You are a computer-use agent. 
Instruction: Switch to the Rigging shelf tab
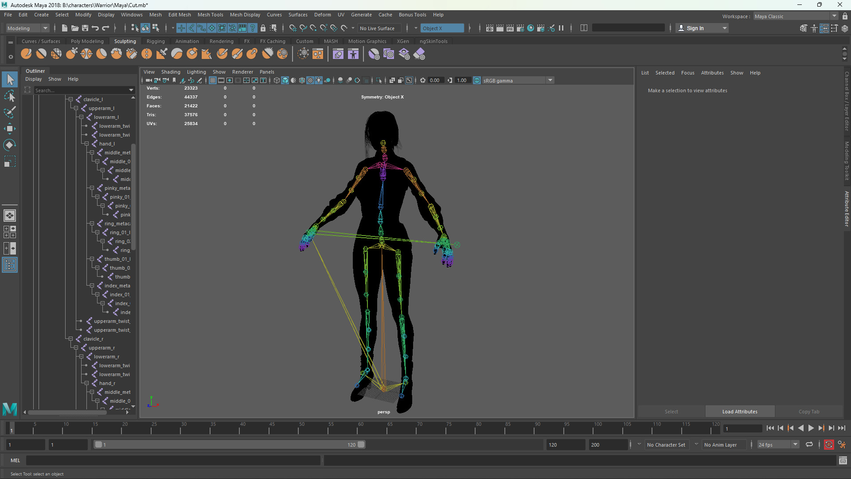pos(156,41)
